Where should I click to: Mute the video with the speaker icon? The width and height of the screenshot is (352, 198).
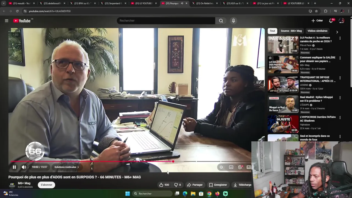tap(24, 167)
